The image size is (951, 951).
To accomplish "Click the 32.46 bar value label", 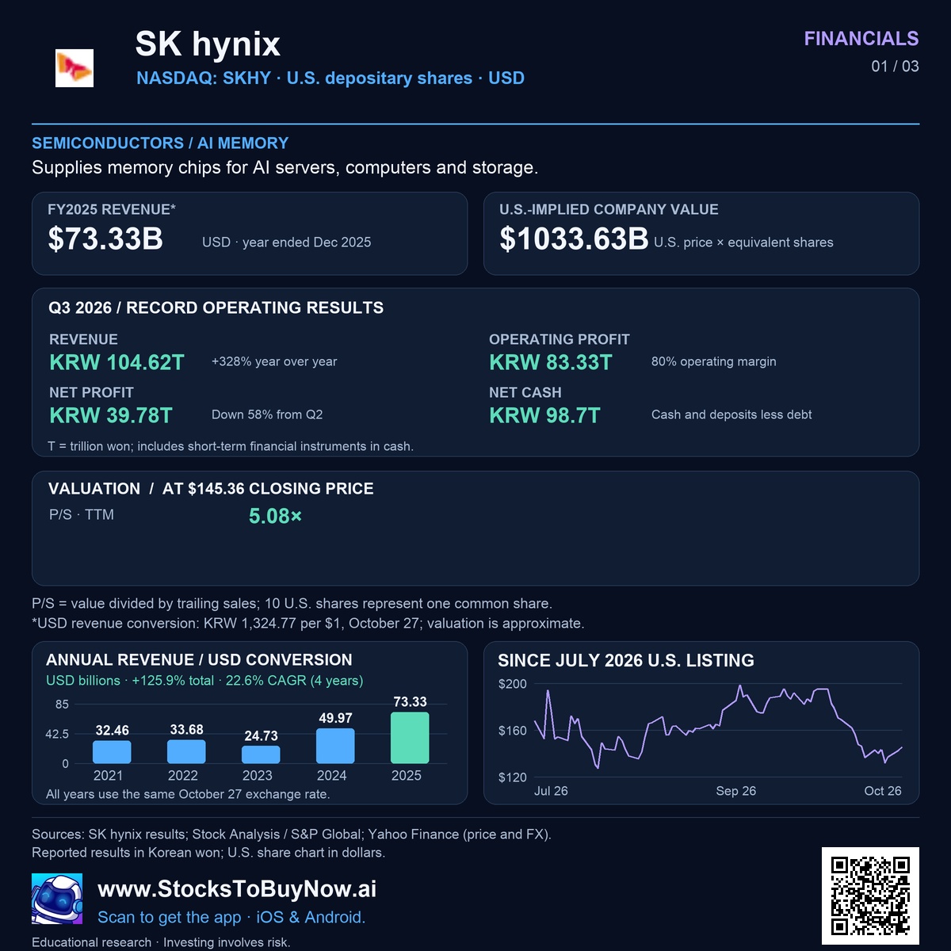I will pos(112,731).
